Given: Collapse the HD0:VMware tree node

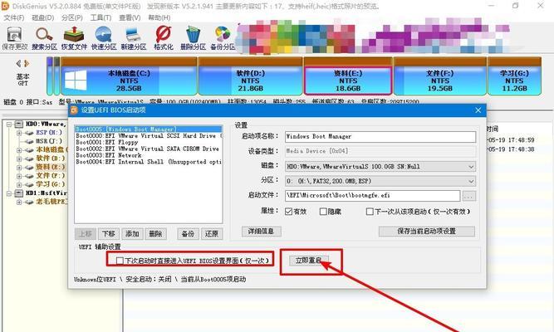Looking at the screenshot, I should 9,124.
